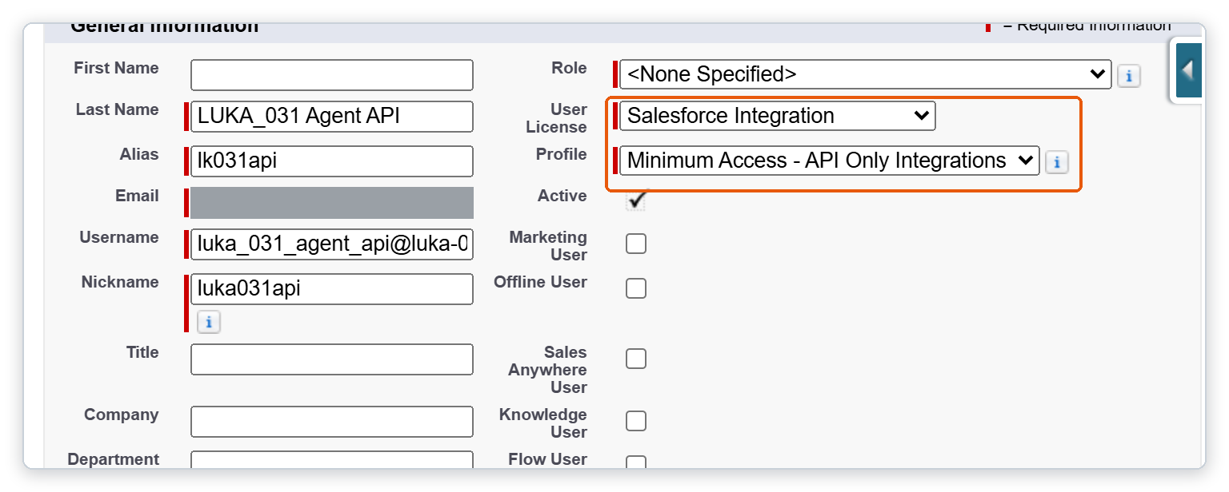1229x492 pixels.
Task: Enable the Offline User checkbox
Action: tap(636, 288)
